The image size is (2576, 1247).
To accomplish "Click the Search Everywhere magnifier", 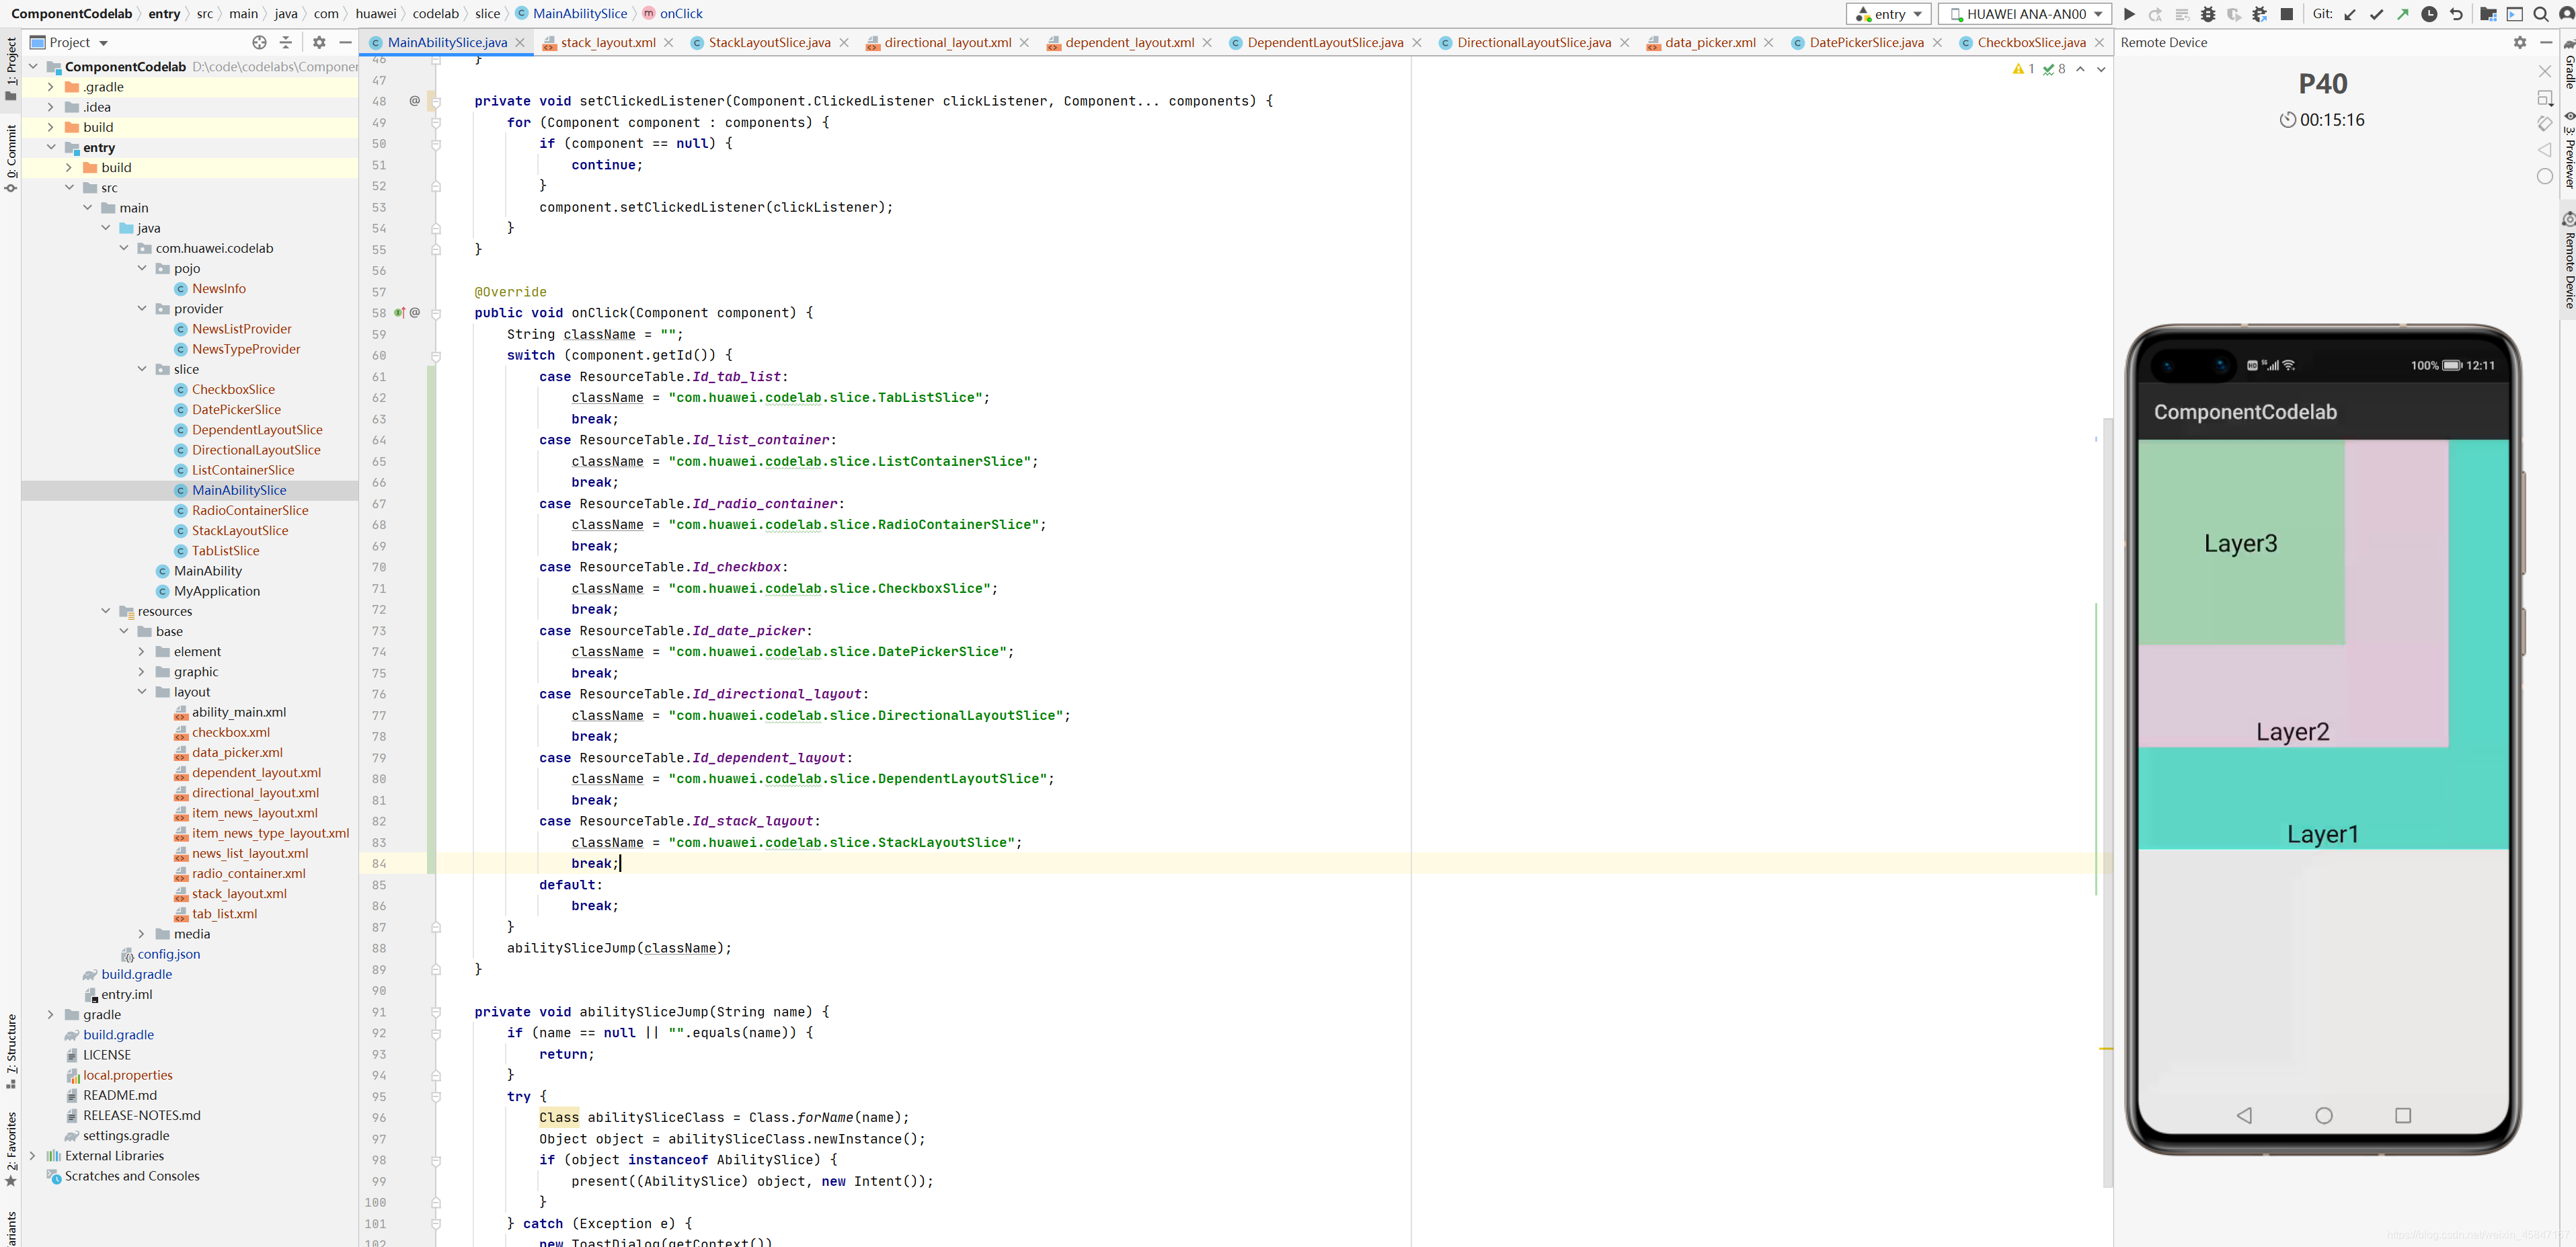I will pyautogui.click(x=2540, y=14).
